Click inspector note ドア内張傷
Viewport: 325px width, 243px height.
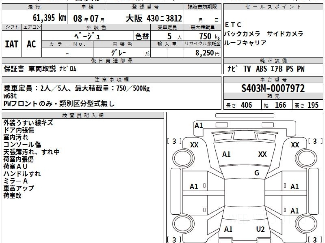pyautogui.click(x=19, y=130)
